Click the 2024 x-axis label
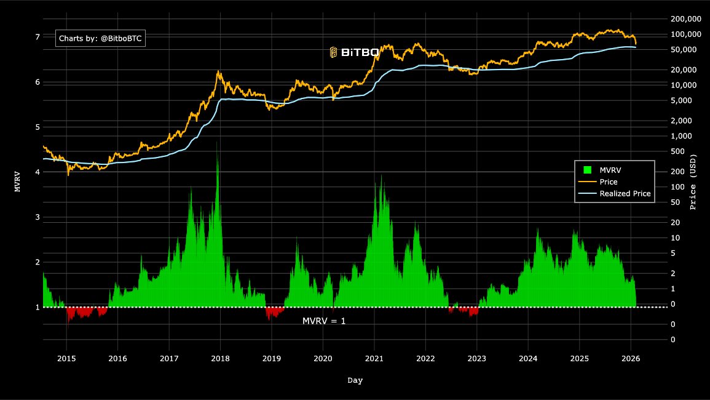The image size is (710, 400). 528,359
